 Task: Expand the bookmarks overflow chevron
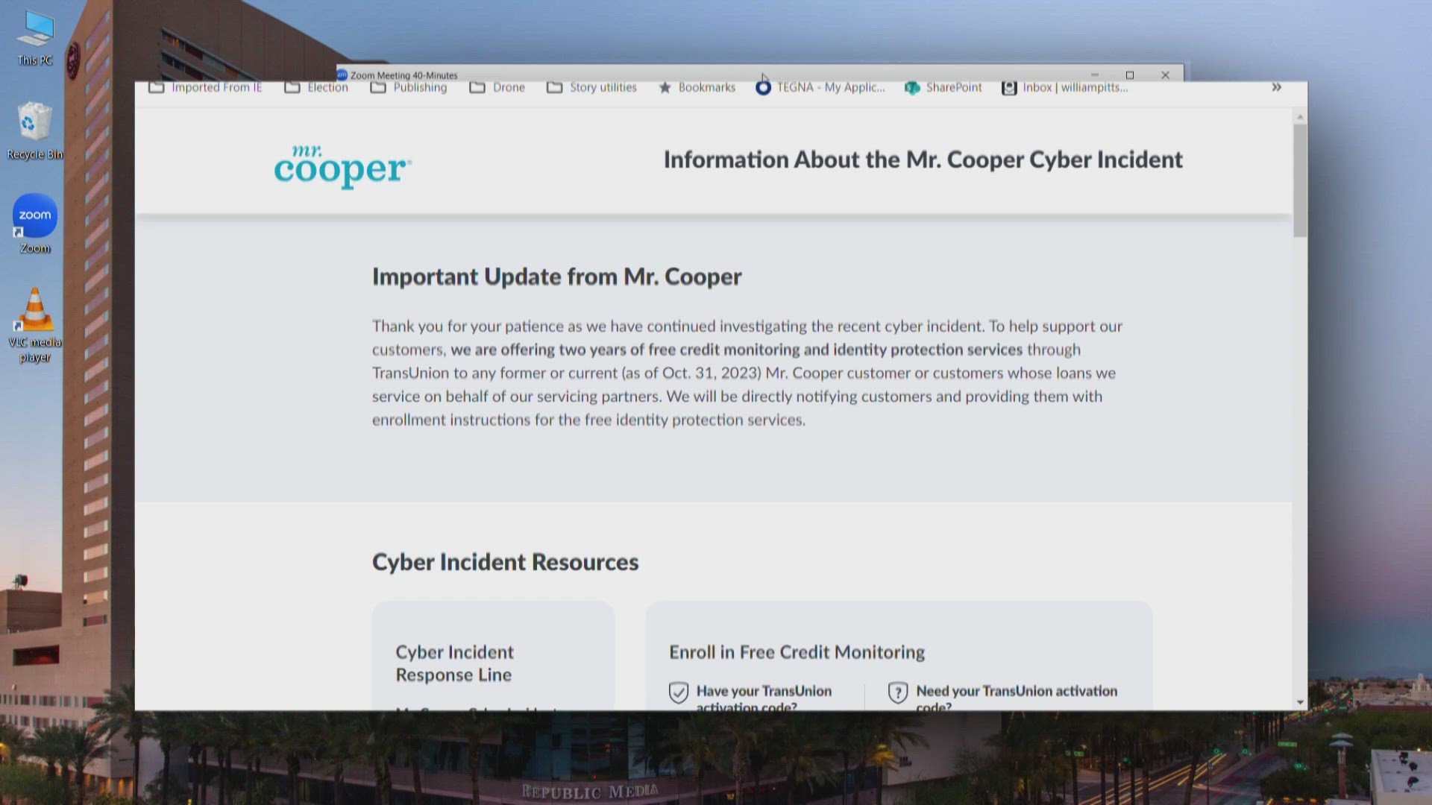coord(1276,87)
